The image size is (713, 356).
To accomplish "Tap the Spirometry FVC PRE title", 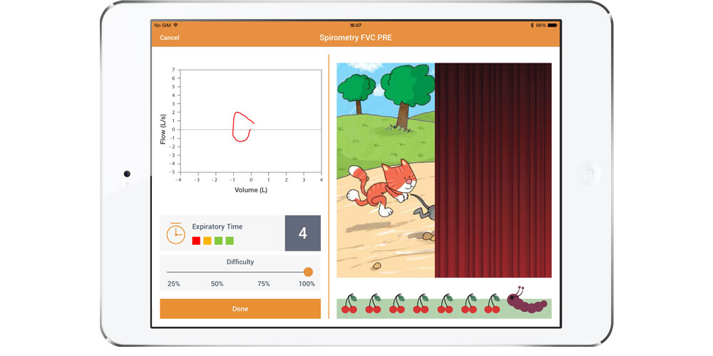I will coord(356,38).
